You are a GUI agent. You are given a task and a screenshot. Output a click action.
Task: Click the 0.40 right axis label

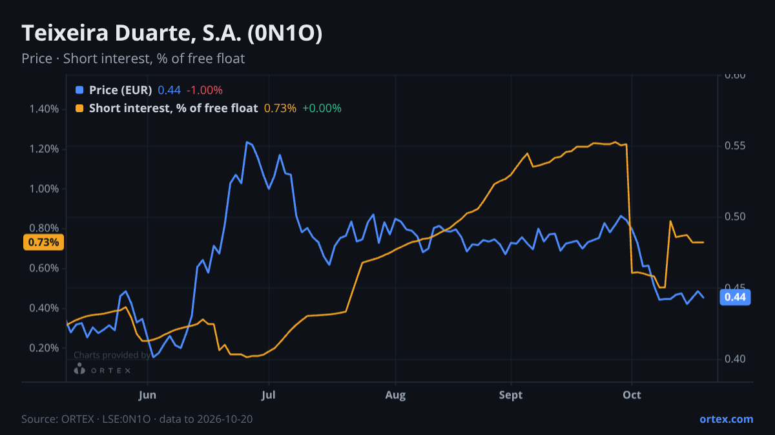point(736,359)
